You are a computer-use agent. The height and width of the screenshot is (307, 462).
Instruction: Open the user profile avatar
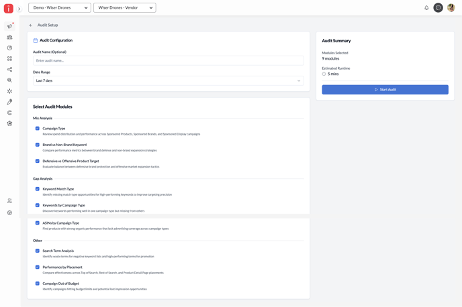click(x=451, y=8)
